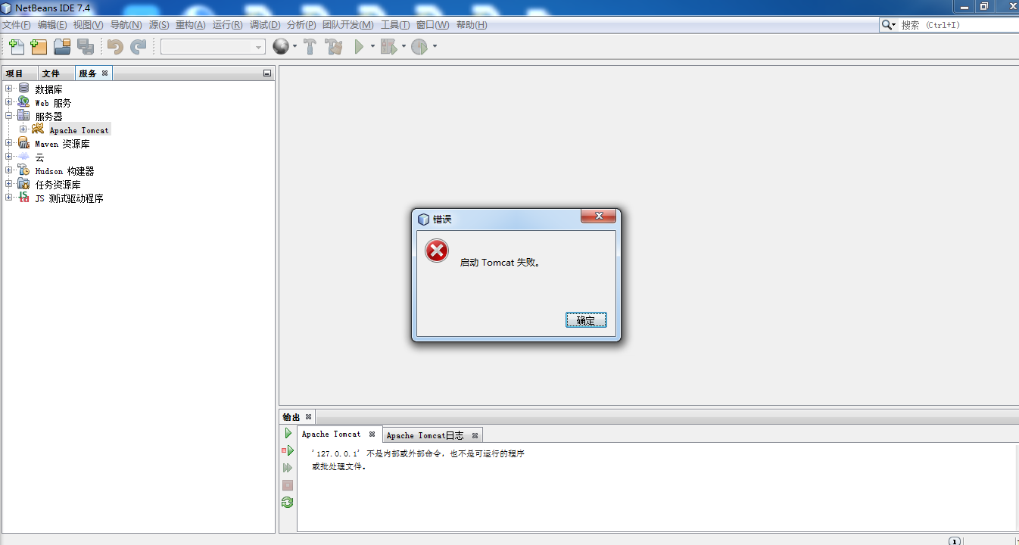The width and height of the screenshot is (1019, 545).
Task: Click the Clean and Build broom icon
Action: pos(334,47)
